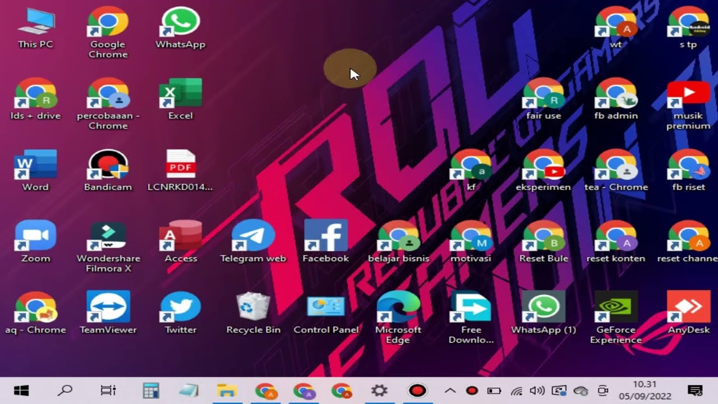Viewport: 718px width, 404px height.
Task: Select the 'fb admin' Chrome shortcut
Action: (x=616, y=99)
